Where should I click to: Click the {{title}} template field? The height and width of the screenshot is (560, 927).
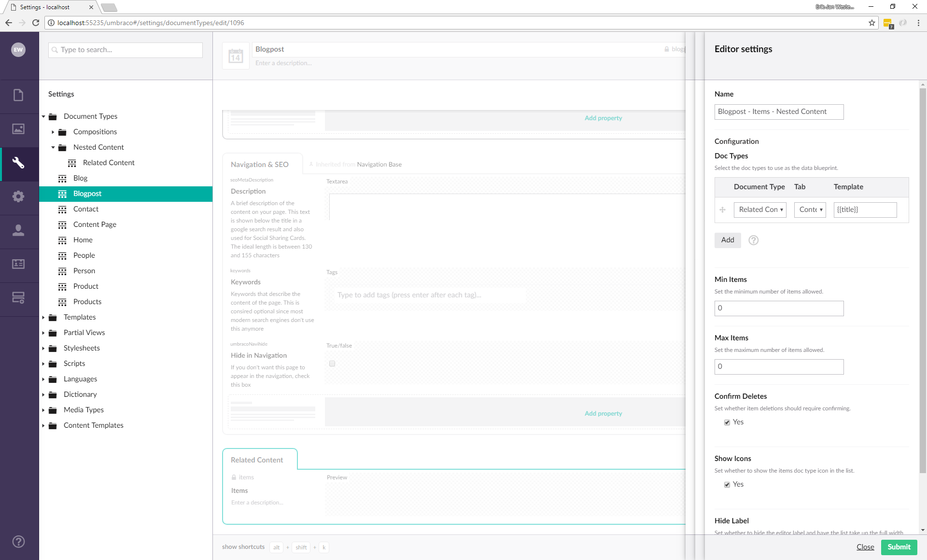point(865,210)
